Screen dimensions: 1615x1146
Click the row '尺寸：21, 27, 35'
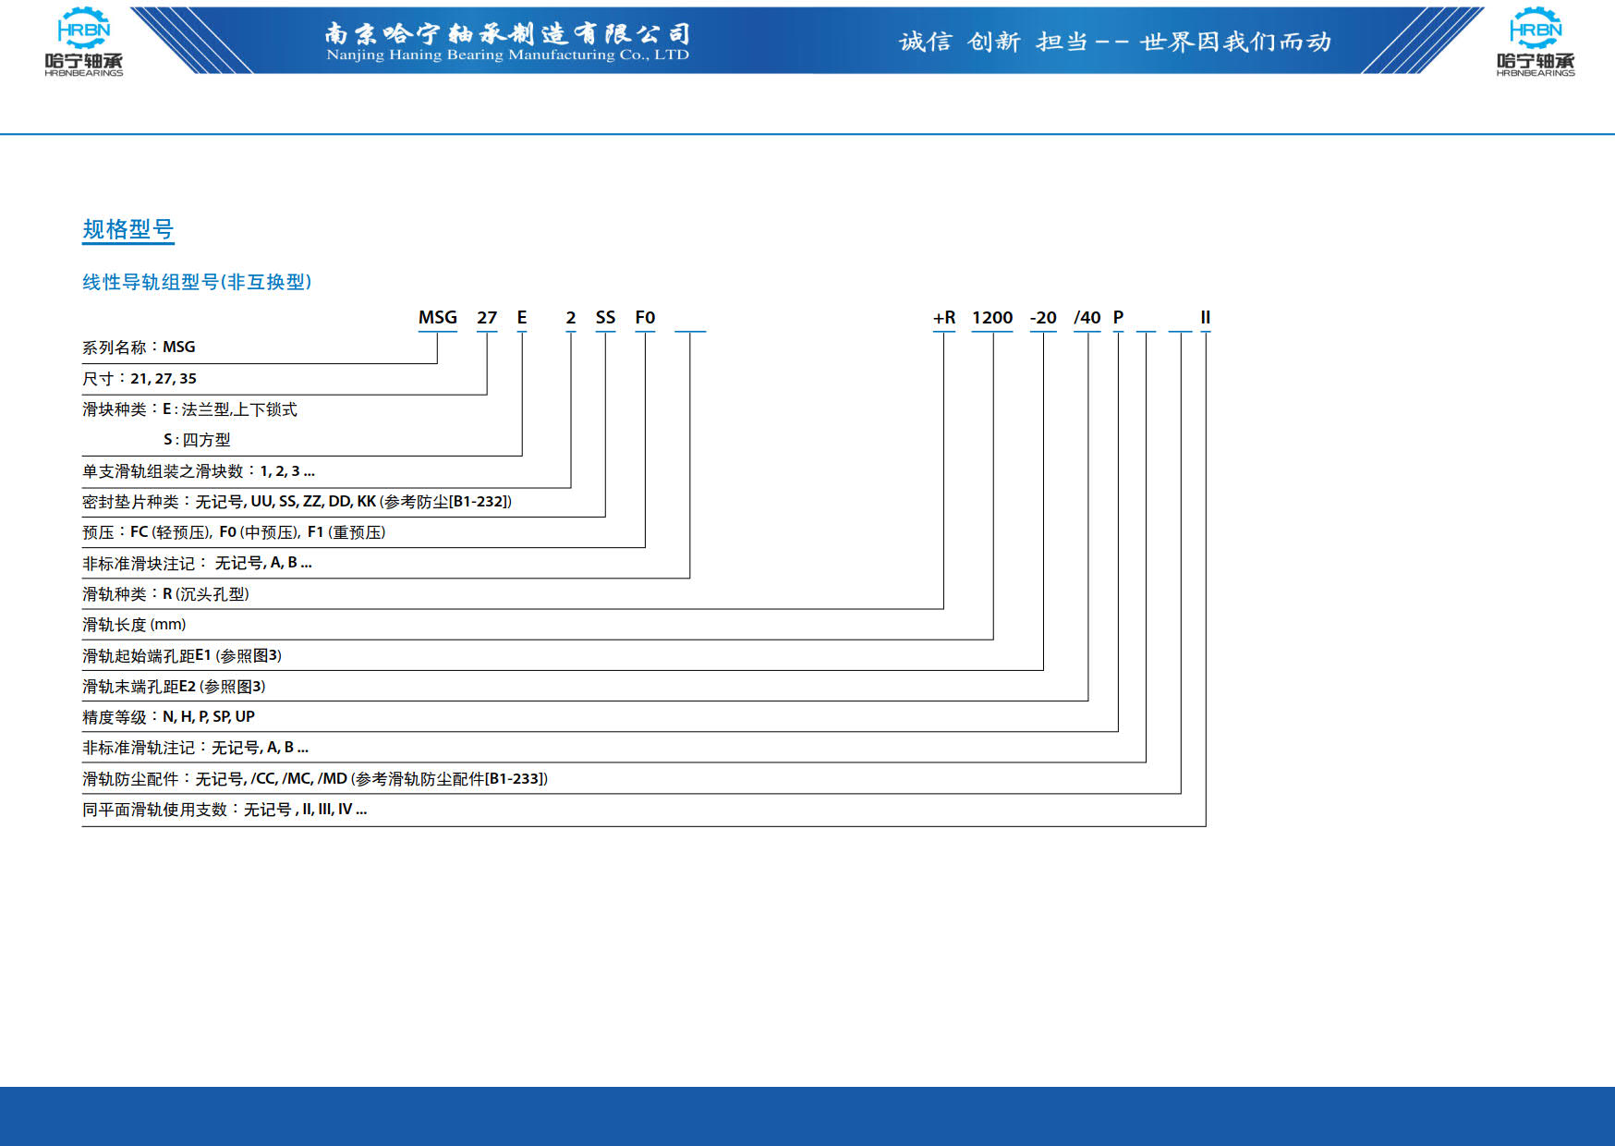[x=140, y=379]
